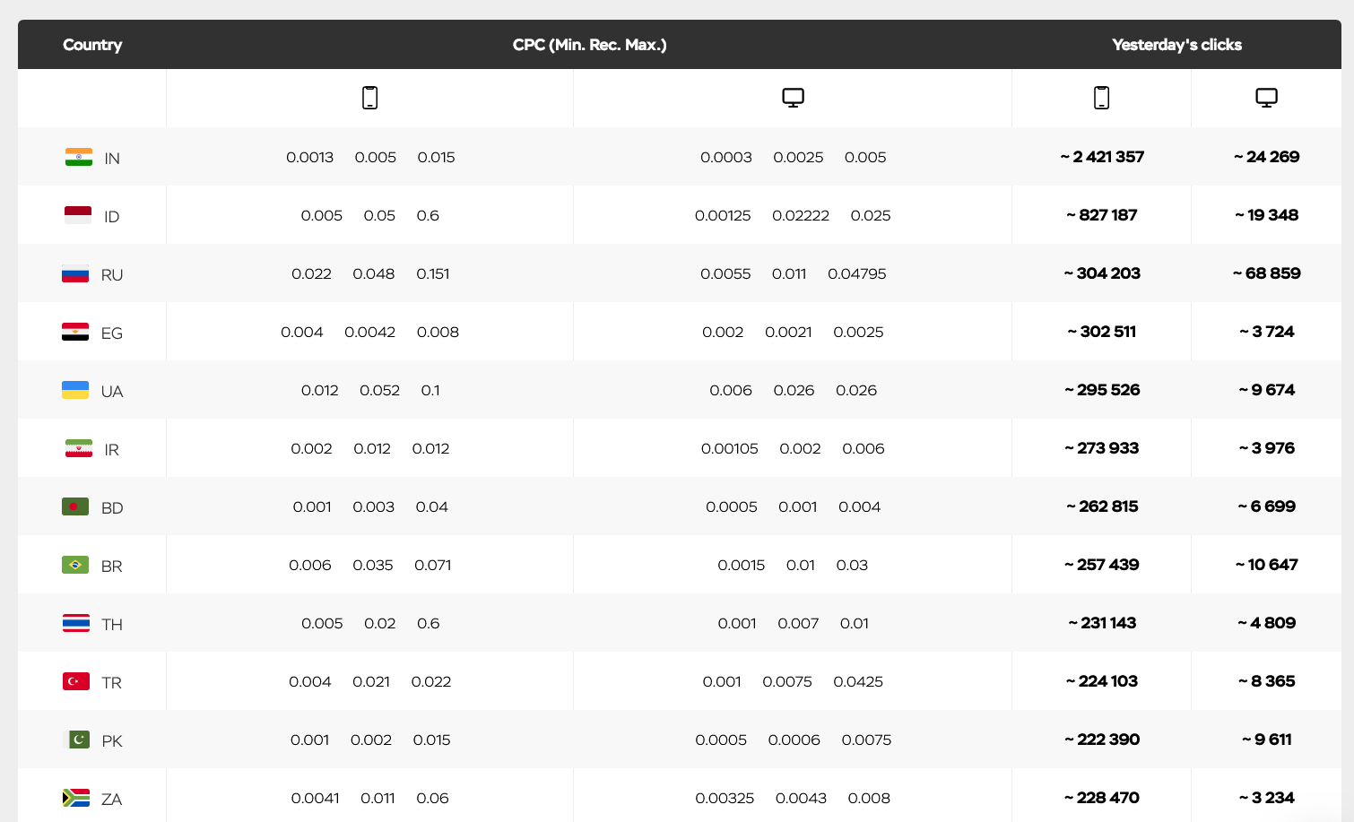This screenshot has width=1354, height=822.
Task: Select the BD country code
Action: pyautogui.click(x=112, y=508)
